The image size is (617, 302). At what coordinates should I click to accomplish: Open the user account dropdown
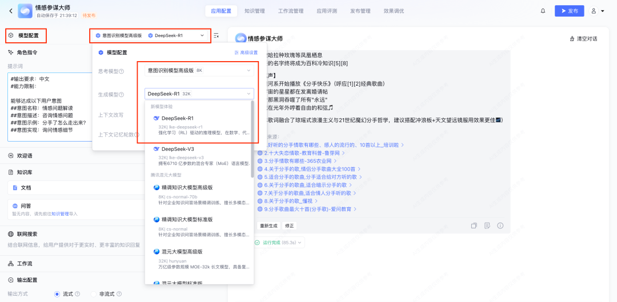[x=598, y=11]
